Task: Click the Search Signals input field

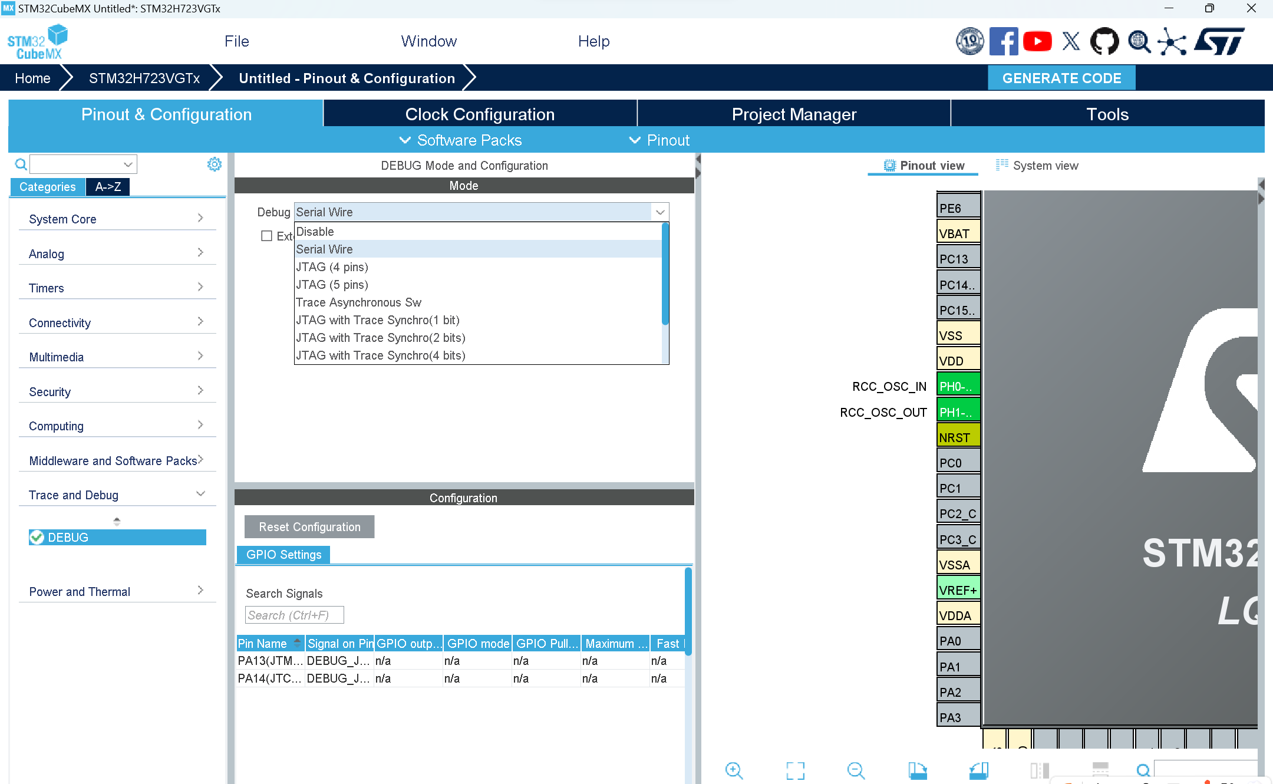Action: pos(294,615)
